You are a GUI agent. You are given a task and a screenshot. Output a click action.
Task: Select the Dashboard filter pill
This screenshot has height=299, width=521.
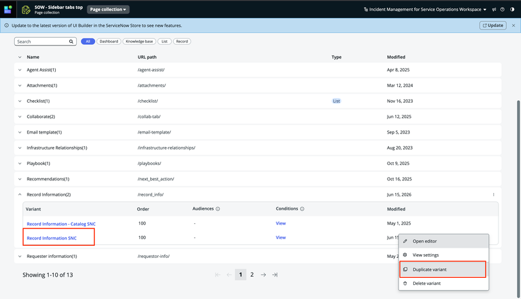pyautogui.click(x=108, y=42)
